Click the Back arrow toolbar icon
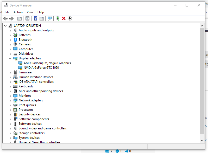Viewport: 208px width, 153px height. pyautogui.click(x=5, y=18)
